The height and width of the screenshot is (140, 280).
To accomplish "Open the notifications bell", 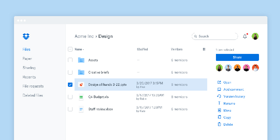I will (245, 36).
